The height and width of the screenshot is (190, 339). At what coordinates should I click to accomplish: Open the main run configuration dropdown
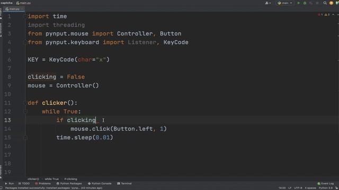pyautogui.click(x=285, y=3)
